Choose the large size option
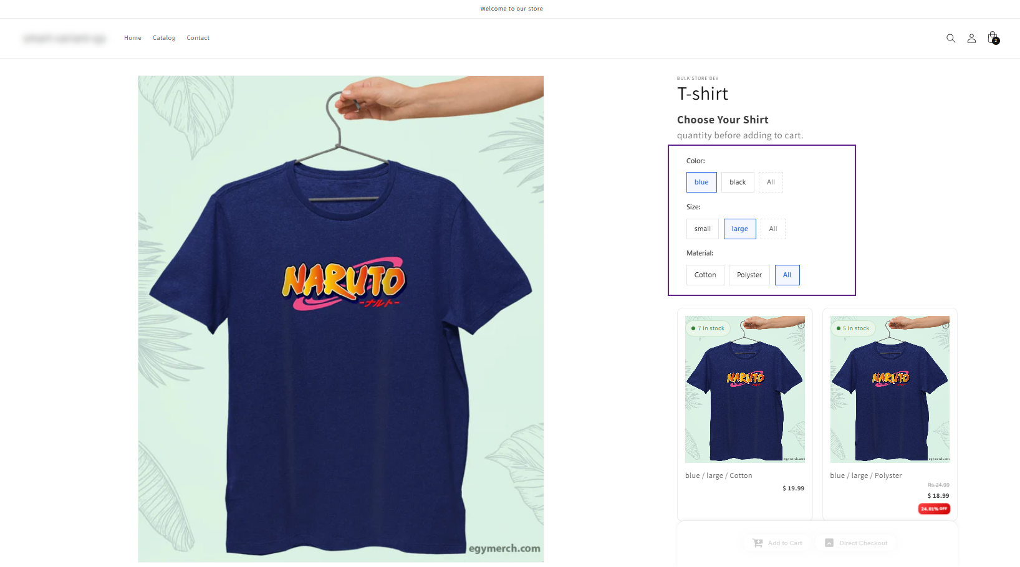Image resolution: width=1020 pixels, height=567 pixels. (740, 229)
